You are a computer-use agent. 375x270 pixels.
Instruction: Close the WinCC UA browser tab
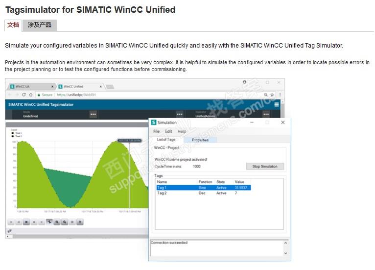[x=52, y=86]
